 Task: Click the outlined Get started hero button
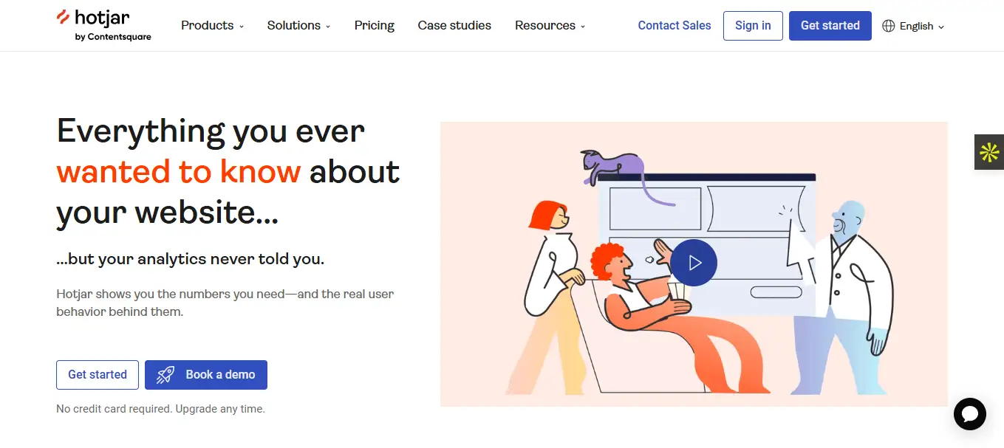[x=98, y=374]
